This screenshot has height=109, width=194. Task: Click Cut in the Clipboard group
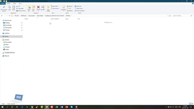tap(18, 6)
